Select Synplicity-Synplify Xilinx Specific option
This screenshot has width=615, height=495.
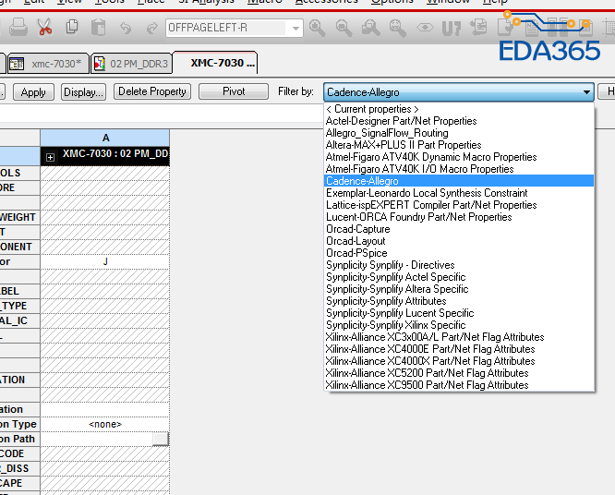click(459, 325)
